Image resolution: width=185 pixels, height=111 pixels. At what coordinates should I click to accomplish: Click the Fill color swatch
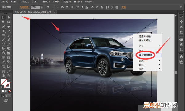point(4,82)
